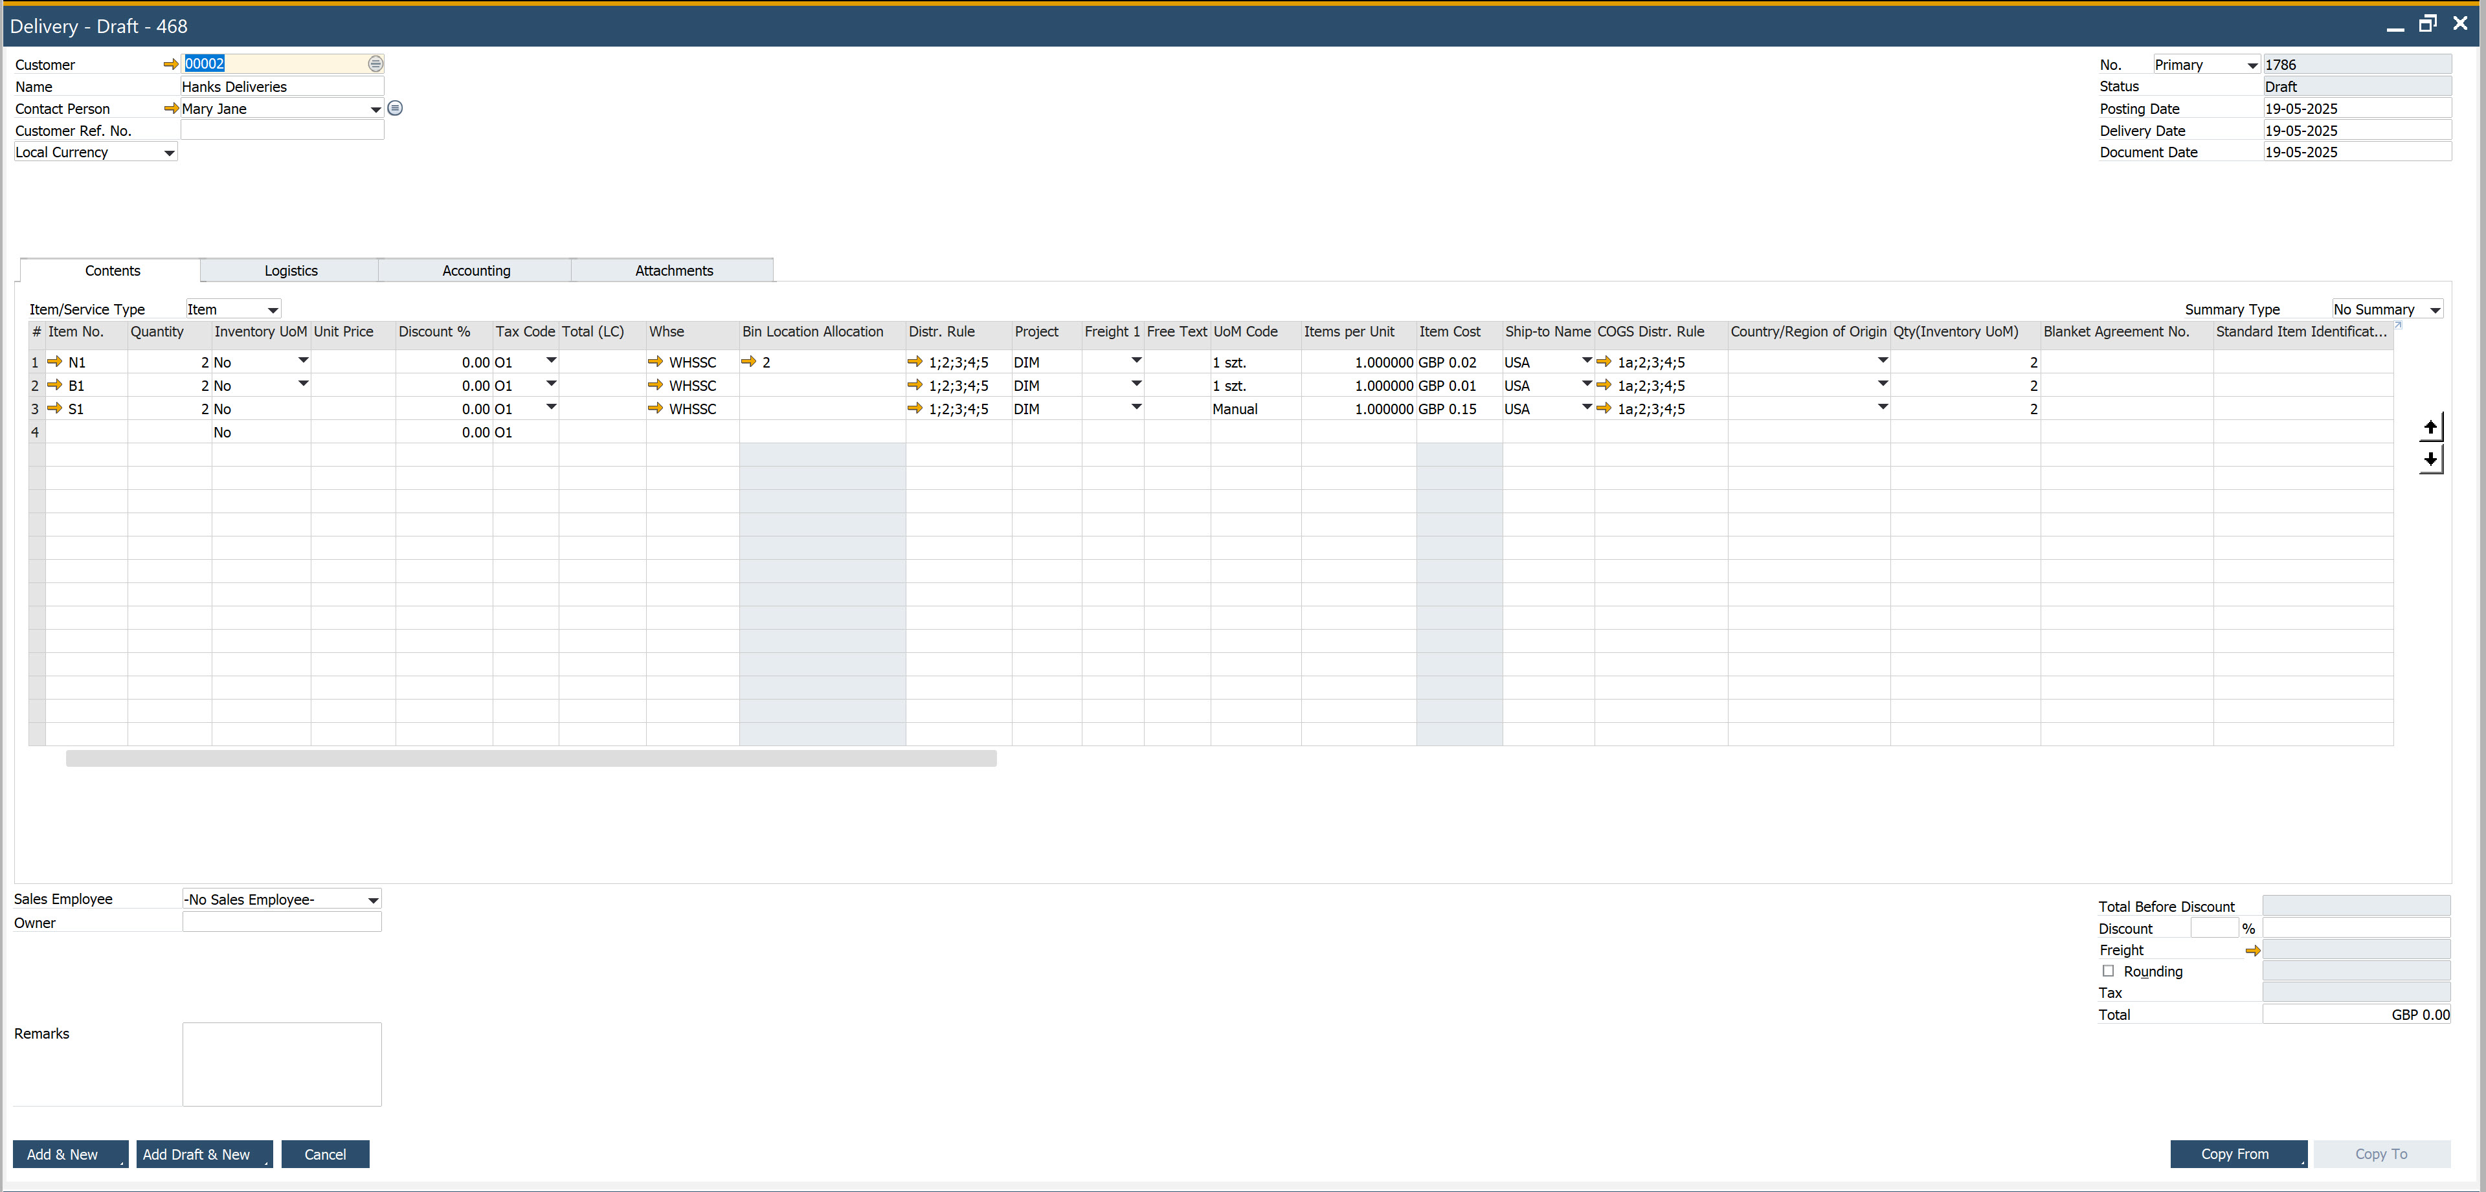Viewport: 2486px width, 1192px height.
Task: Open customer selection list icon
Action: click(375, 63)
